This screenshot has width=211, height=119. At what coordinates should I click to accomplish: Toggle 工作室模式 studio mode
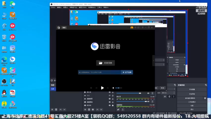(192, 102)
